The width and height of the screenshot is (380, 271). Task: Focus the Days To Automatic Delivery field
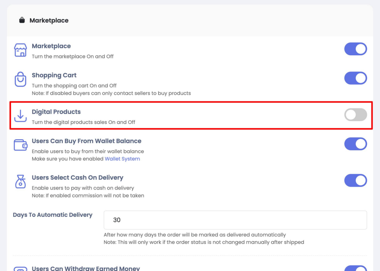235,220
